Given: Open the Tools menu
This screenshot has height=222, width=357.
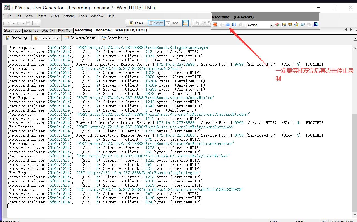Looking at the screenshot, I should 83,16.
